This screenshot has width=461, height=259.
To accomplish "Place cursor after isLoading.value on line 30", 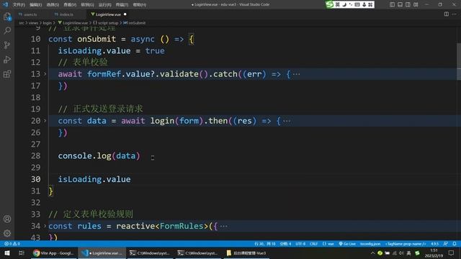I will pos(131,179).
